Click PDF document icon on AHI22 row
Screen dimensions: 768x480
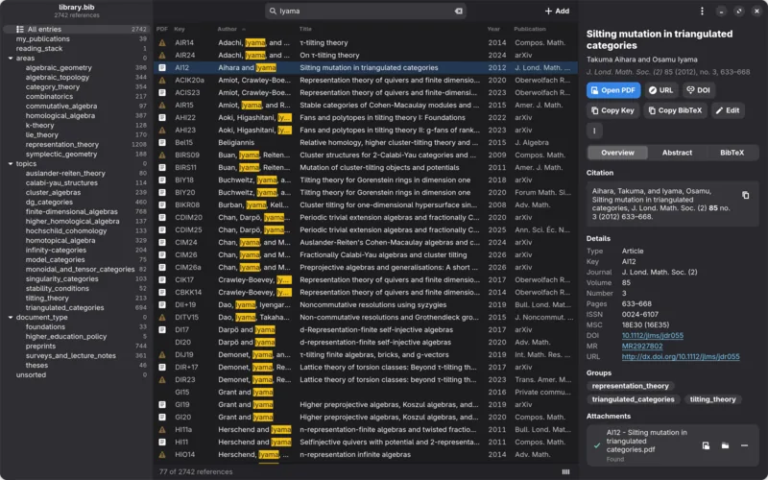click(162, 117)
